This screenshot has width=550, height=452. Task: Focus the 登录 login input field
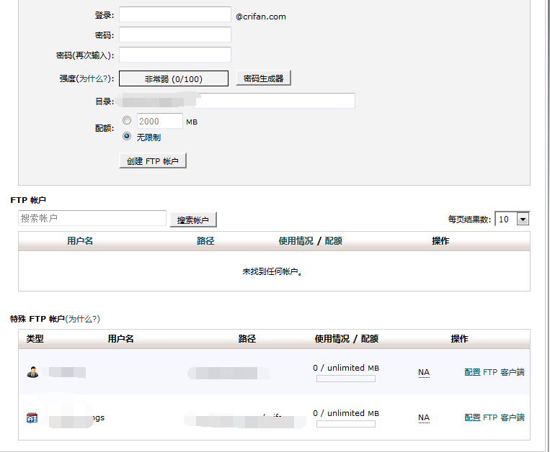tap(175, 14)
